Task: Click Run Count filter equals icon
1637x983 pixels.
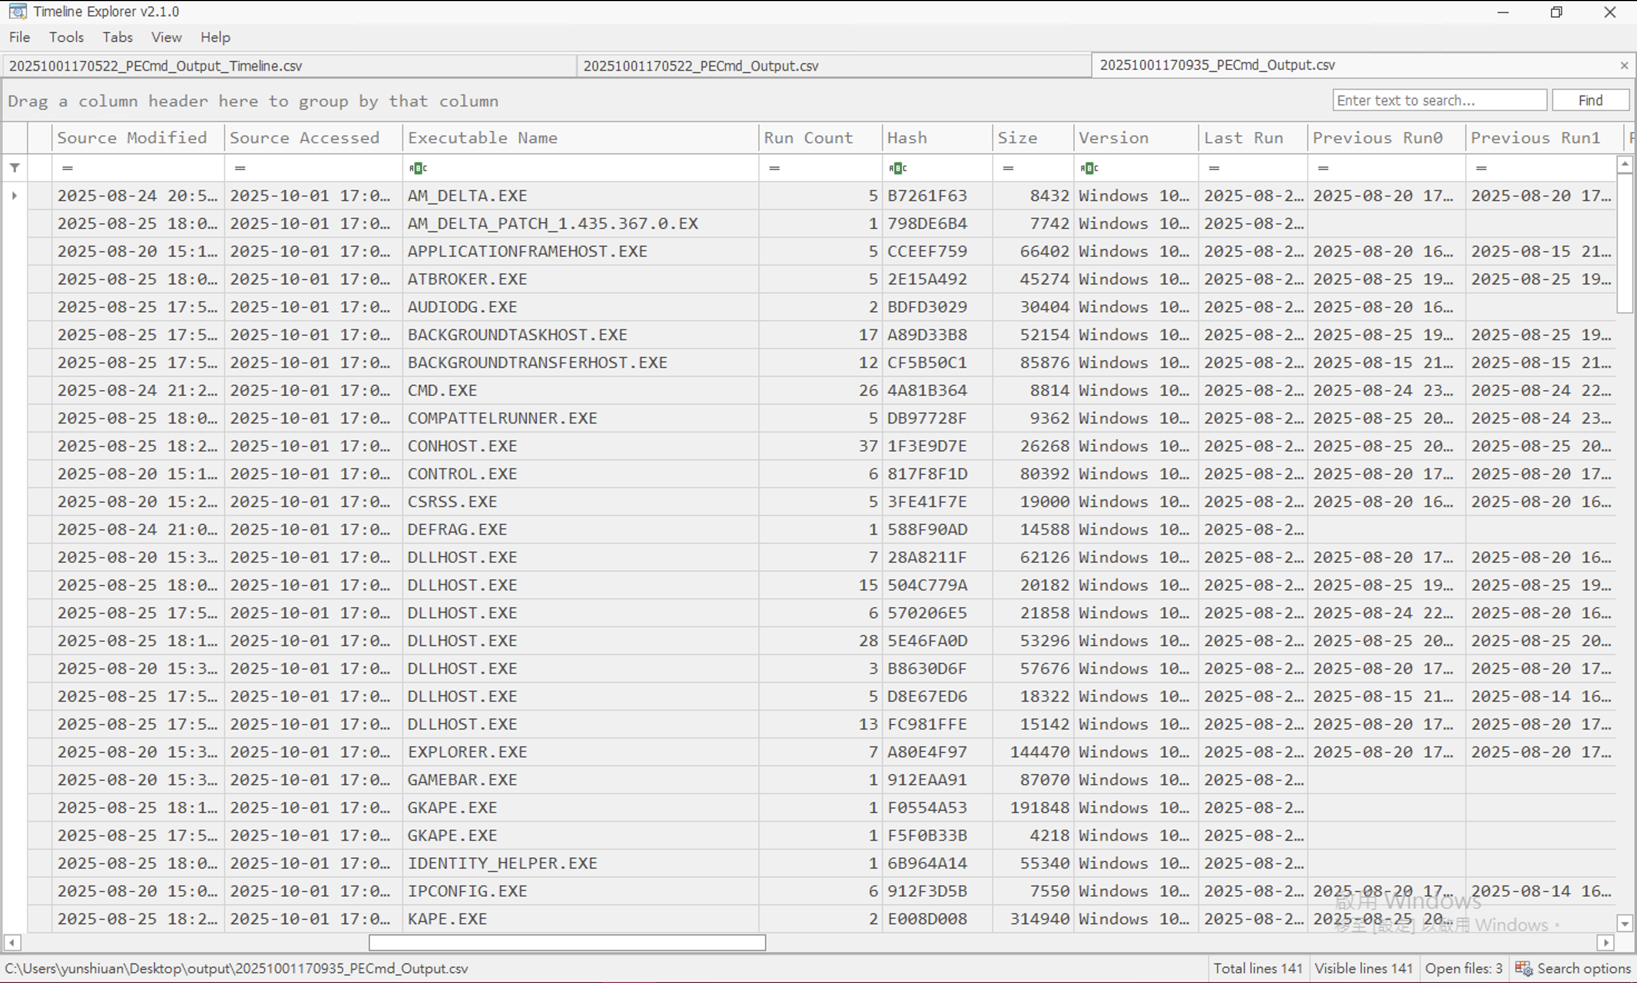Action: point(774,168)
